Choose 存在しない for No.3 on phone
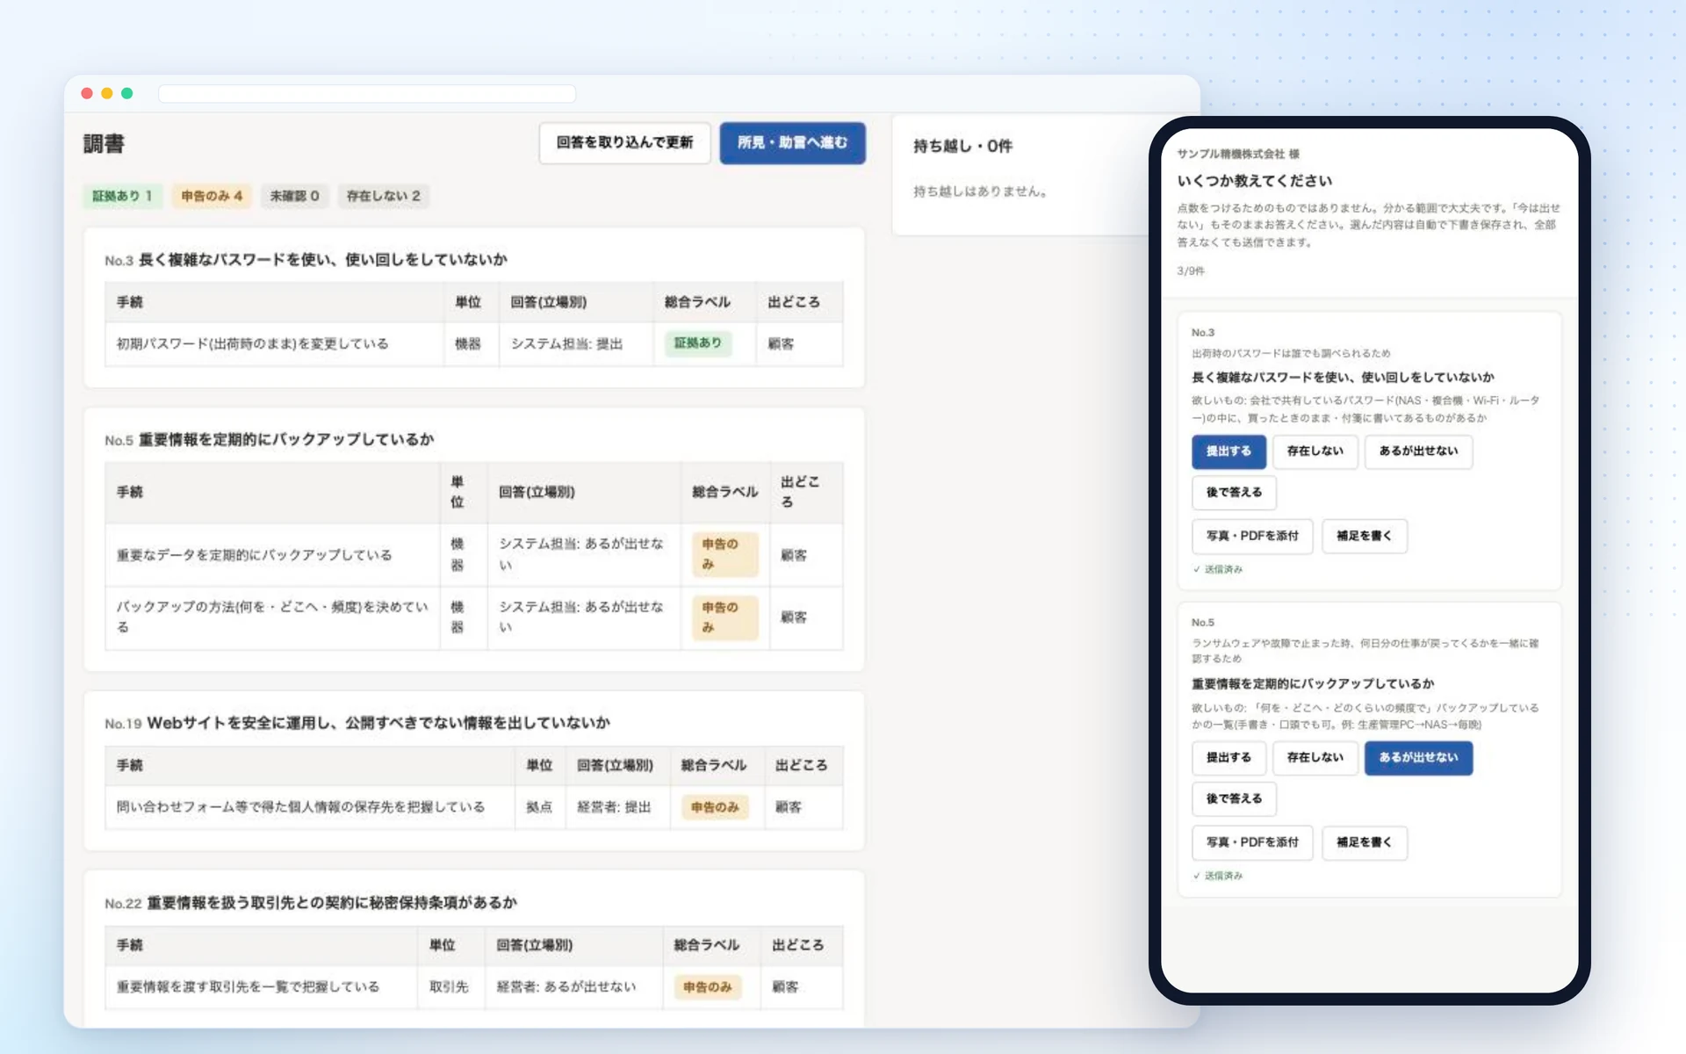This screenshot has height=1054, width=1686. (1315, 451)
